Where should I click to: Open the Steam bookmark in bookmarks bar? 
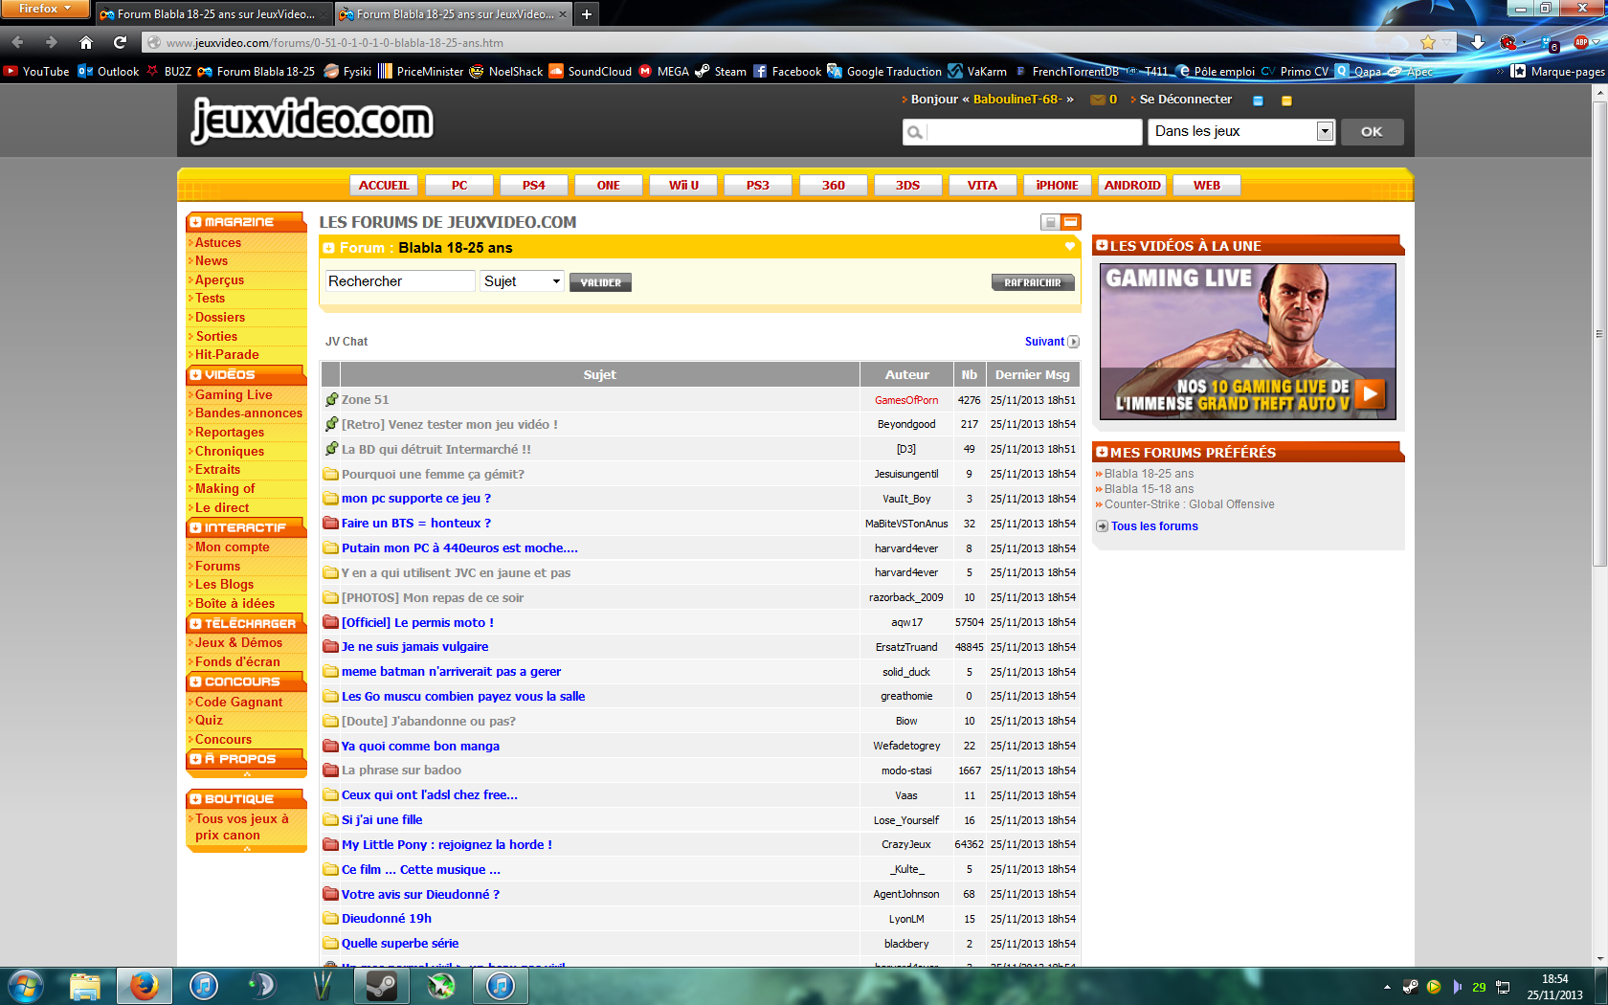(x=721, y=71)
